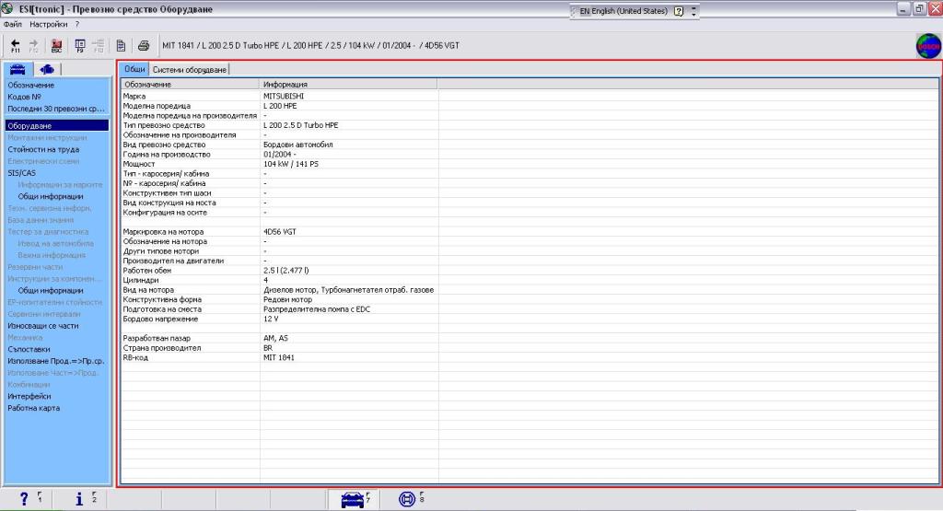This screenshot has height=511, width=943.
Task: Select the 4D56 VGT engine marking value
Action: pyautogui.click(x=280, y=231)
